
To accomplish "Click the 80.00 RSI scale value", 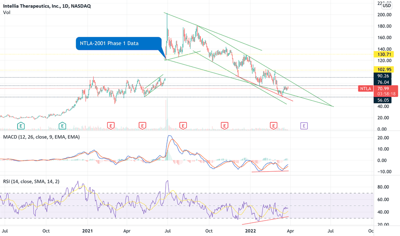I will pyautogui.click(x=383, y=187).
